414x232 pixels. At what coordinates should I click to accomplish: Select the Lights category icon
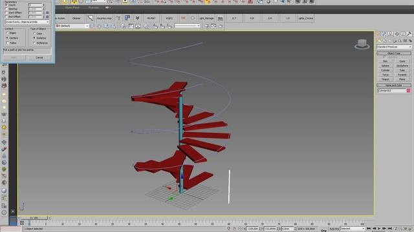click(x=389, y=41)
